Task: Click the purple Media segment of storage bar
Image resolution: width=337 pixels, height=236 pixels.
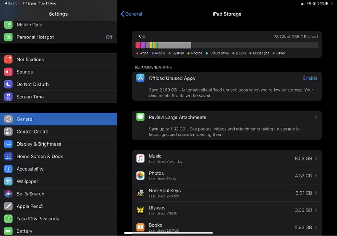Action: 143,45
